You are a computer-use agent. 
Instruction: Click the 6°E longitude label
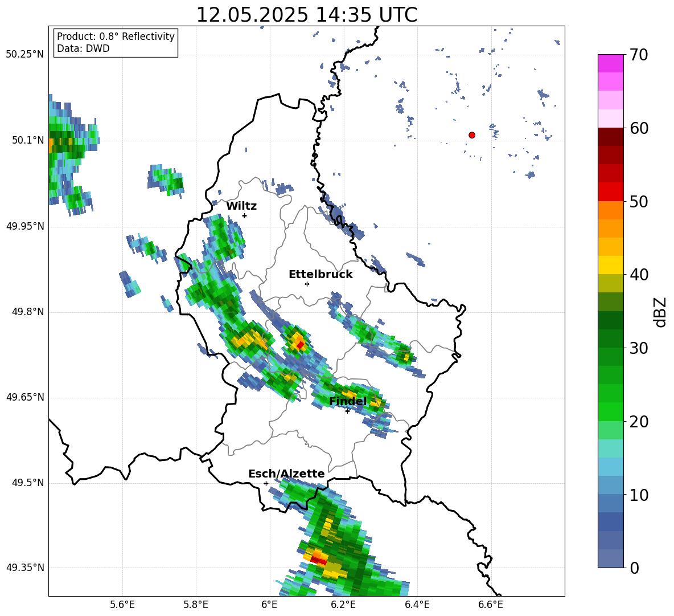coord(269,605)
